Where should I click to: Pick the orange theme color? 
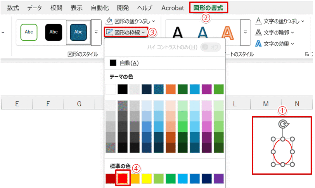(x=171, y=89)
